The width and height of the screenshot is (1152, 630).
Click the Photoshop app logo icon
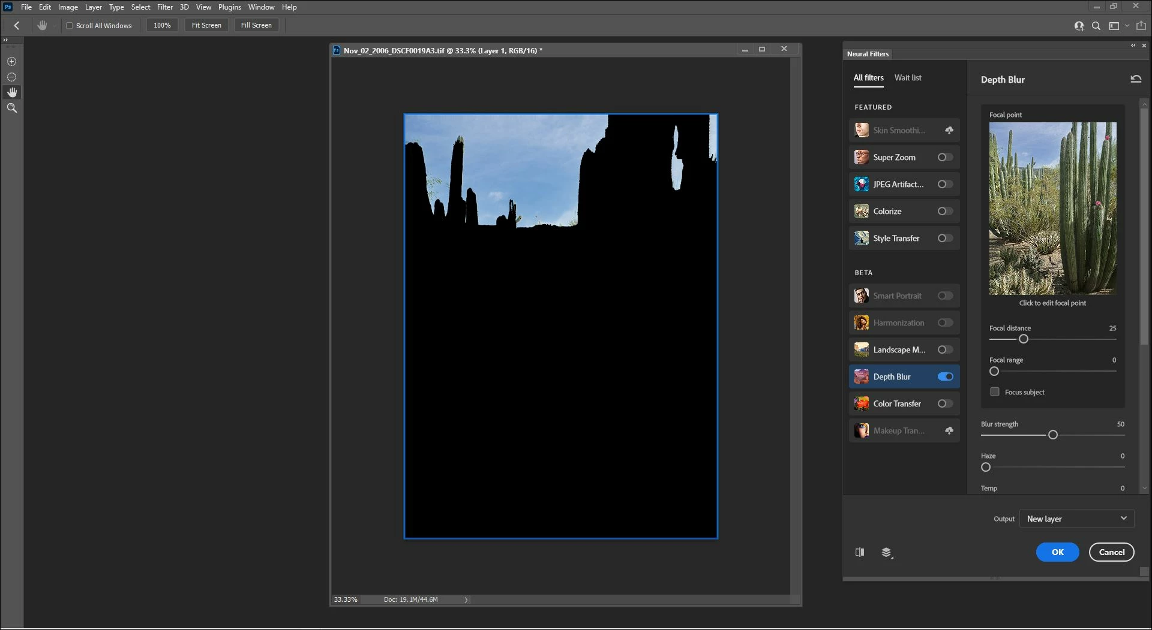[8, 7]
